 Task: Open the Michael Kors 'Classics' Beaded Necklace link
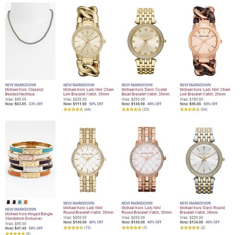click(x=24, y=92)
